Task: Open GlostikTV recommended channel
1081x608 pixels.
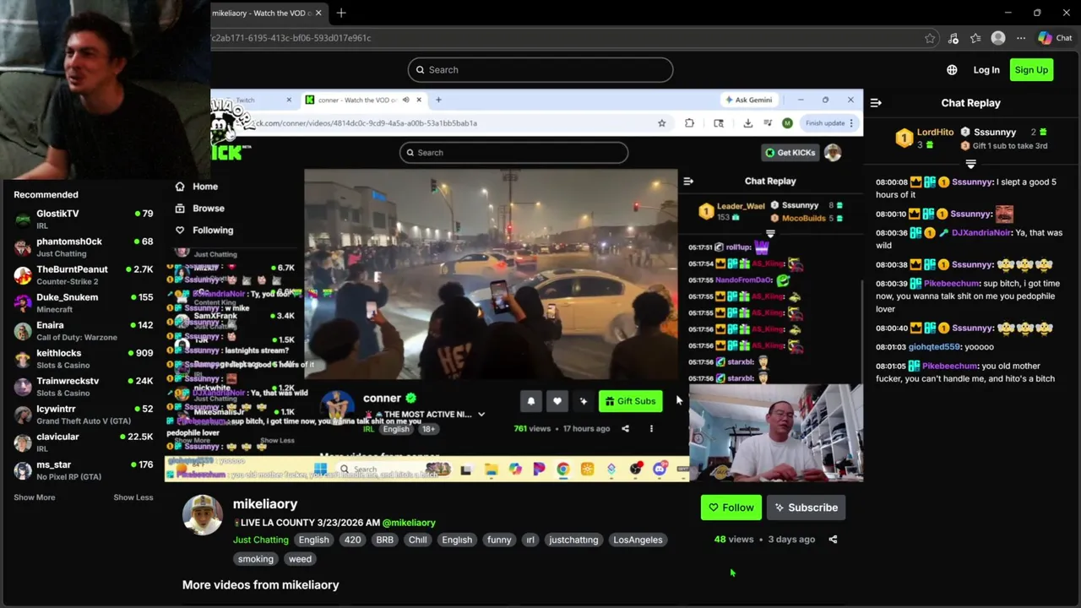Action: pyautogui.click(x=84, y=219)
